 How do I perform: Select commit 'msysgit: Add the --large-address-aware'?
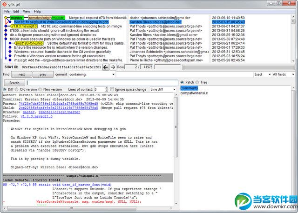click(68, 60)
